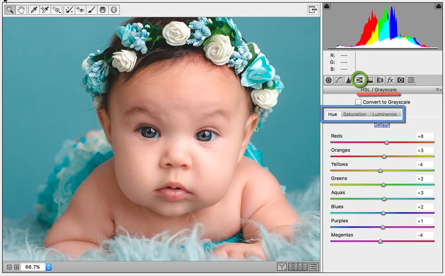
Task: Select the Adjustment Brush tool
Action: pyautogui.click(x=90, y=9)
